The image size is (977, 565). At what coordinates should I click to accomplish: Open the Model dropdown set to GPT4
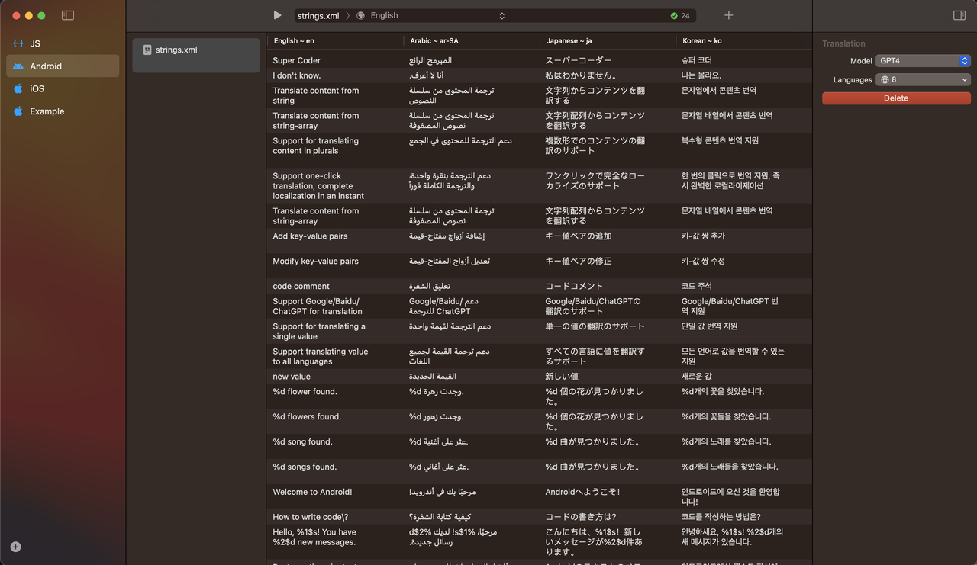923,61
